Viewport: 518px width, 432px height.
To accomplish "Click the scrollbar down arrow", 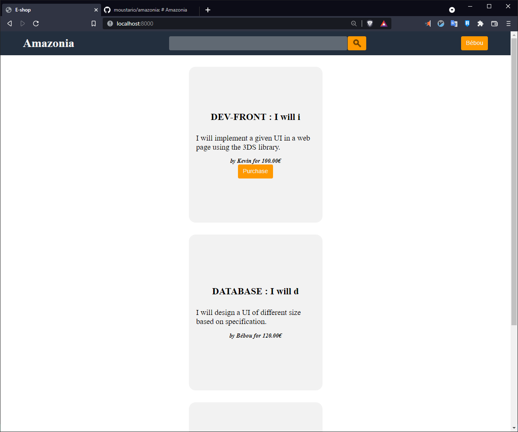I will coord(514,428).
